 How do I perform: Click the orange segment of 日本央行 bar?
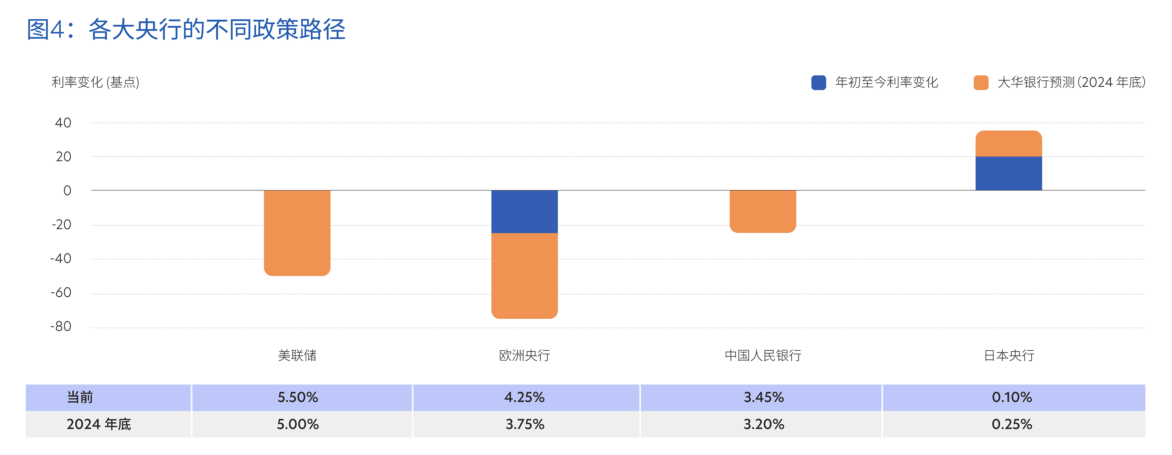point(1008,144)
